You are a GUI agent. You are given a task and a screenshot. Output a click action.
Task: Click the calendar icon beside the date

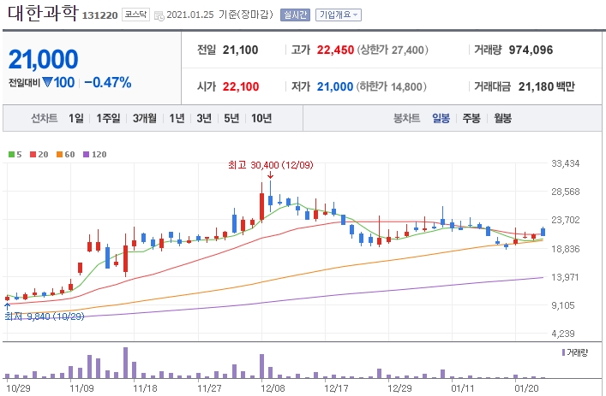tap(159, 15)
